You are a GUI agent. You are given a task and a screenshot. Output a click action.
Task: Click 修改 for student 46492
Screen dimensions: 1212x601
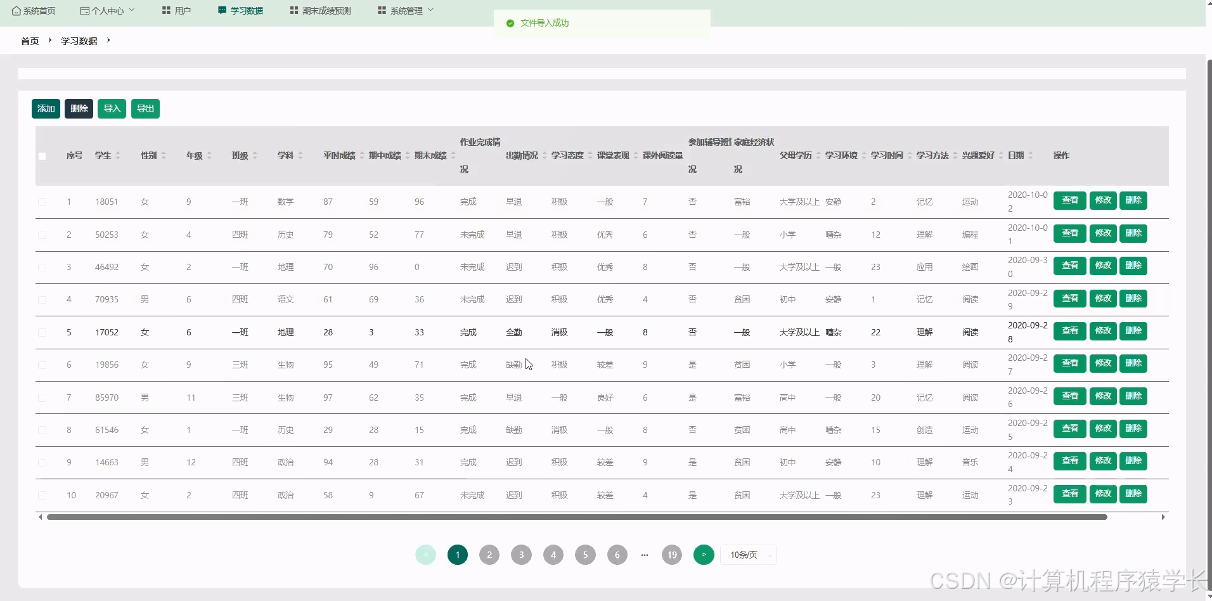(1103, 266)
